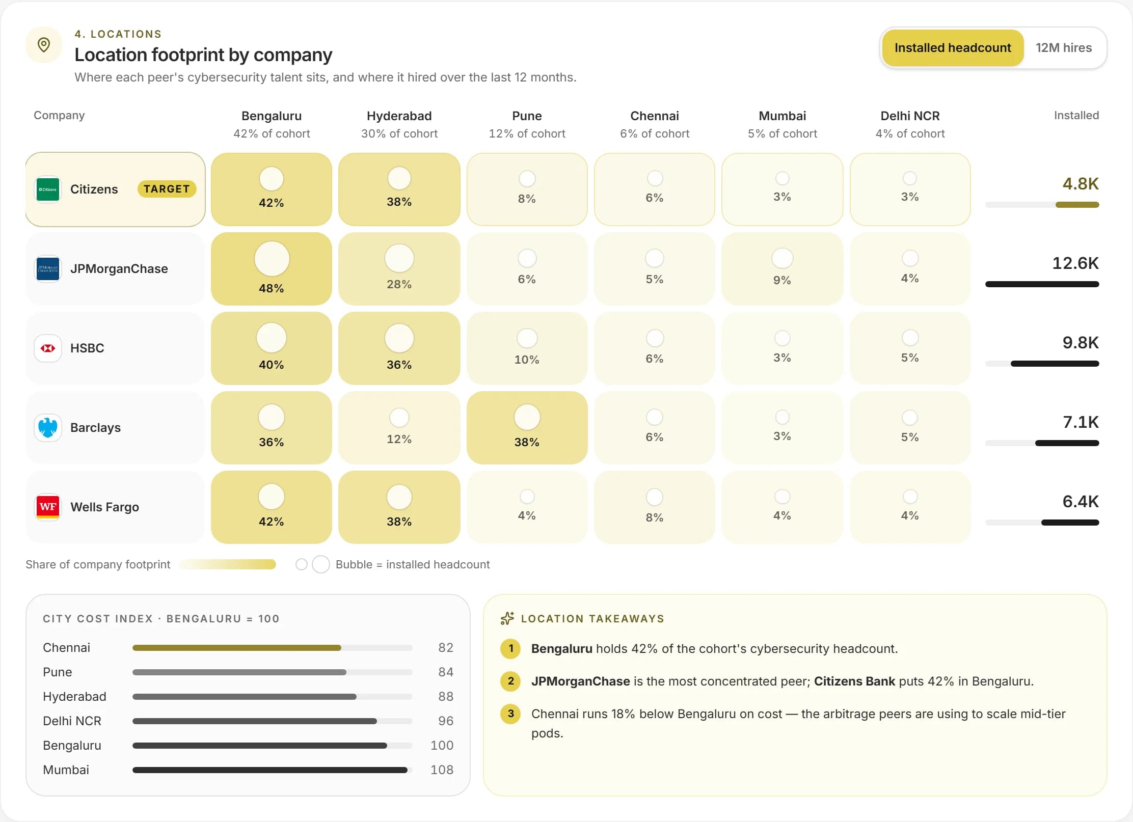Click the JPMorganChase logo icon
1133x822 pixels.
pyautogui.click(x=48, y=269)
